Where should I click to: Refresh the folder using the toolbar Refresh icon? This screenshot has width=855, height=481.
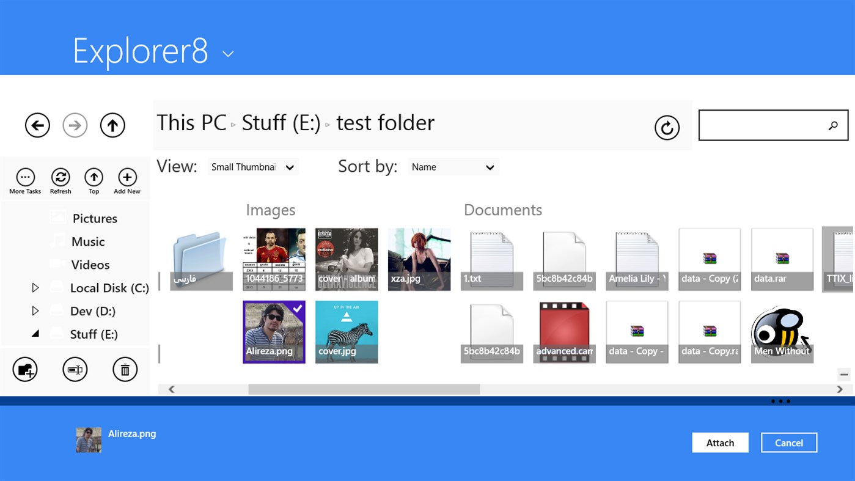point(60,178)
